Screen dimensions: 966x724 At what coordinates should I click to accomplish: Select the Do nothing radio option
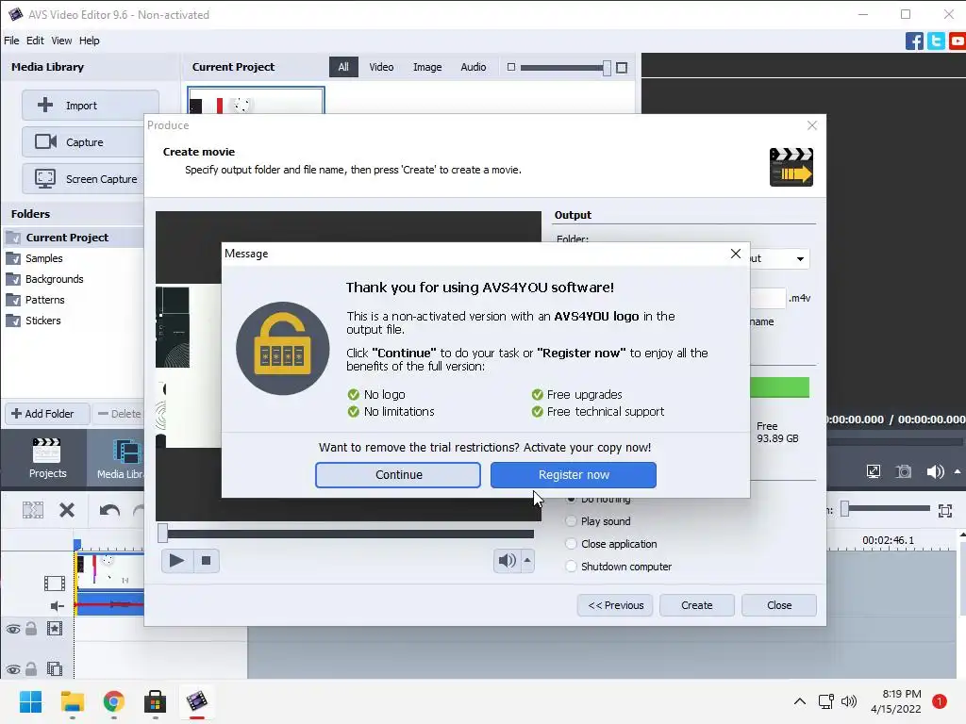[571, 499]
